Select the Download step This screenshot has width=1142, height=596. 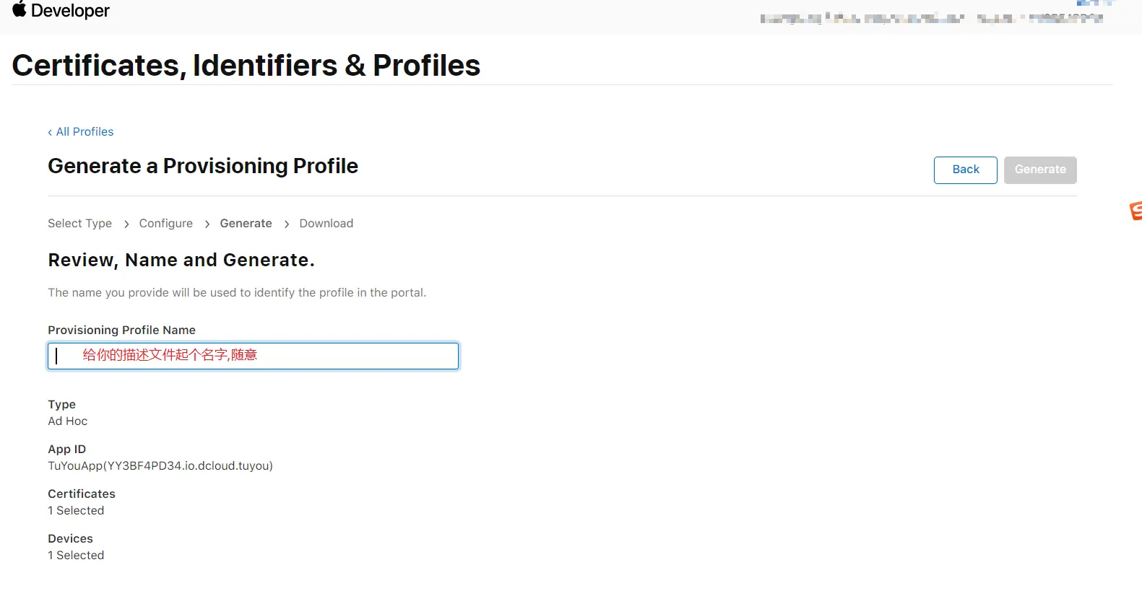[326, 224]
